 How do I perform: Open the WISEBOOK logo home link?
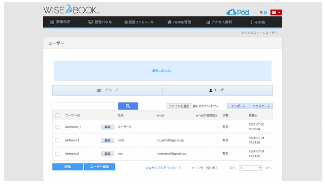pyautogui.click(x=71, y=10)
